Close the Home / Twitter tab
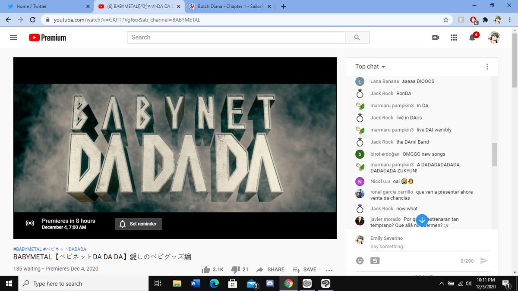Screen dimensions: 518x291 [x=88, y=6]
